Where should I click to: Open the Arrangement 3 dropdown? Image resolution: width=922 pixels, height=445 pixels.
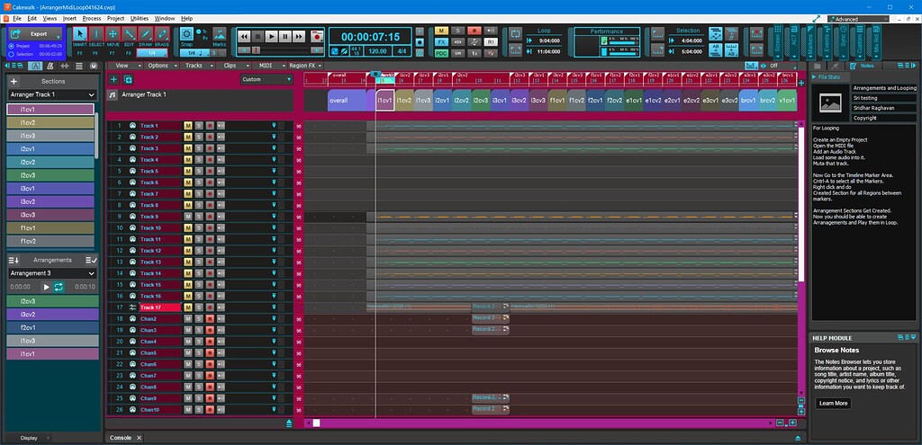click(91, 273)
